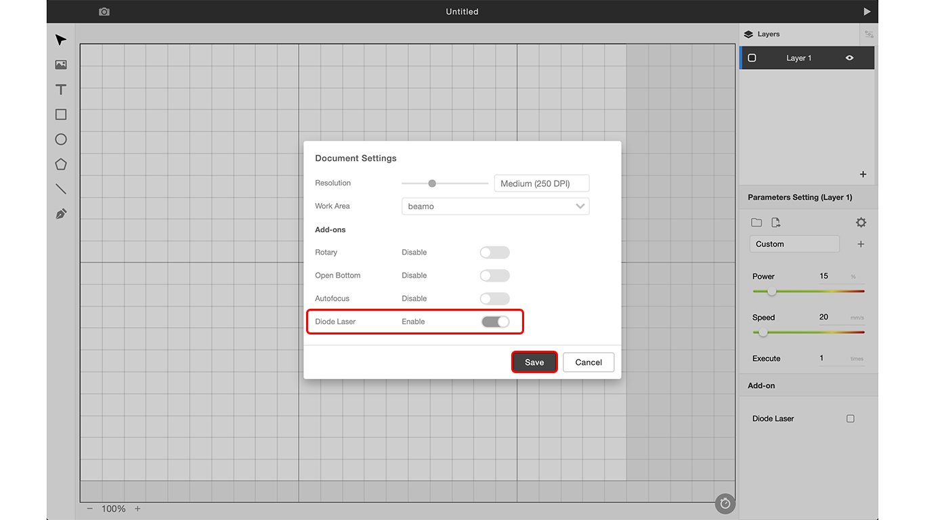Check the Diode Laser checkbox
Viewport: 925px width, 520px height.
point(851,418)
